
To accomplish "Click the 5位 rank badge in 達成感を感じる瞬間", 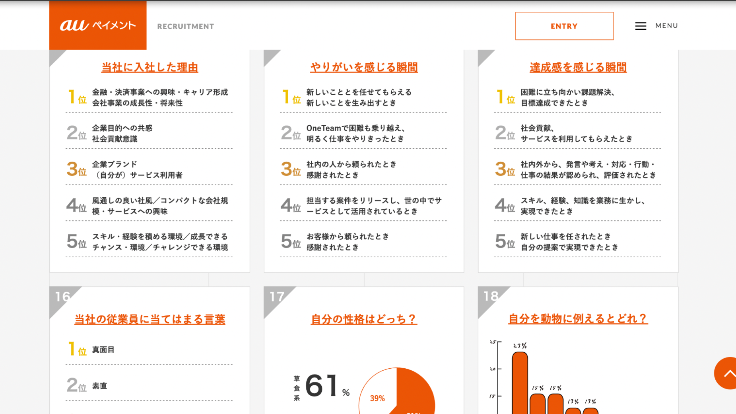I will click(x=505, y=241).
